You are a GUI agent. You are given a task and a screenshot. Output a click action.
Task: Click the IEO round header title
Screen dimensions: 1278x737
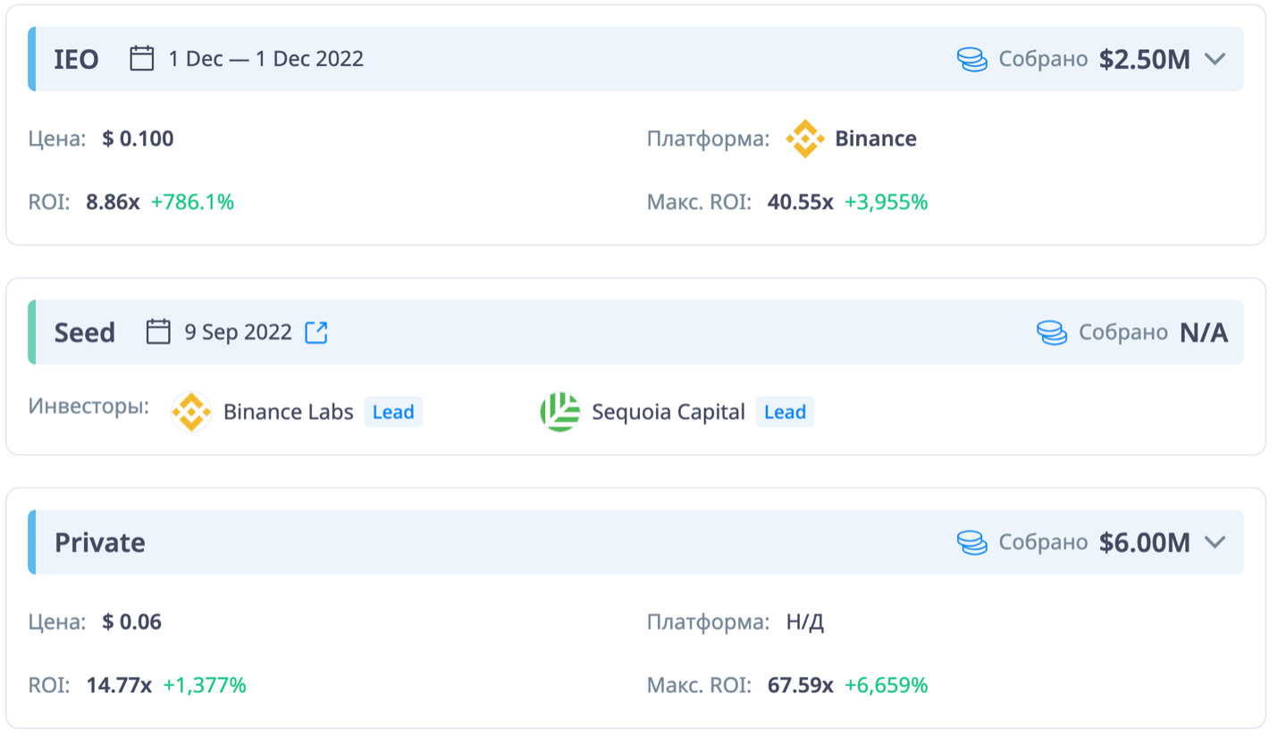point(76,59)
